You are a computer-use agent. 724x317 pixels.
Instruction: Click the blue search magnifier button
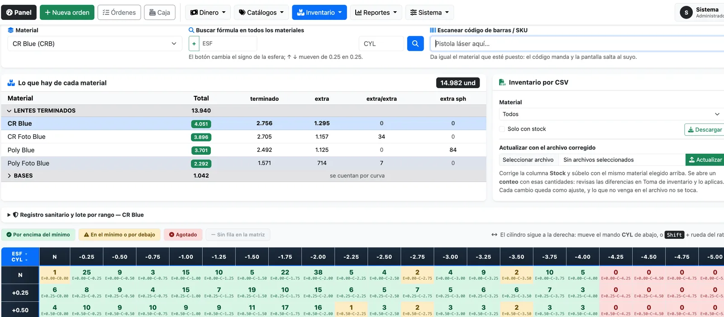[415, 43]
